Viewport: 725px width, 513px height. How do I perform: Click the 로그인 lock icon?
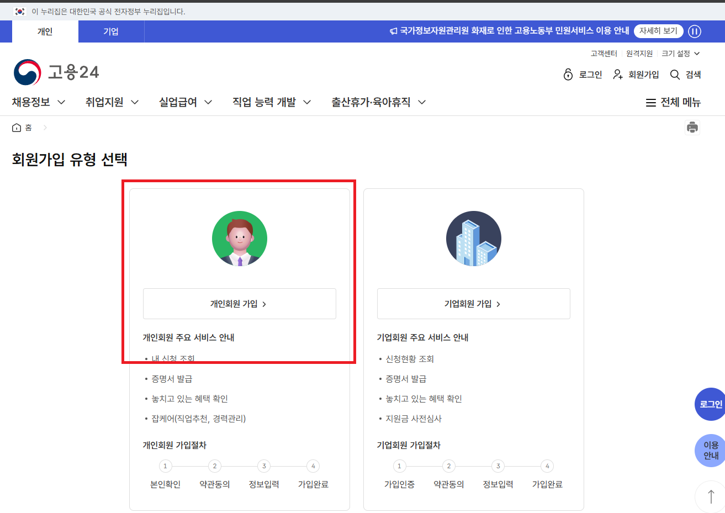(568, 75)
